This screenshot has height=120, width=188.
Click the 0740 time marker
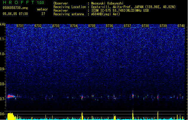(x=181, y=26)
